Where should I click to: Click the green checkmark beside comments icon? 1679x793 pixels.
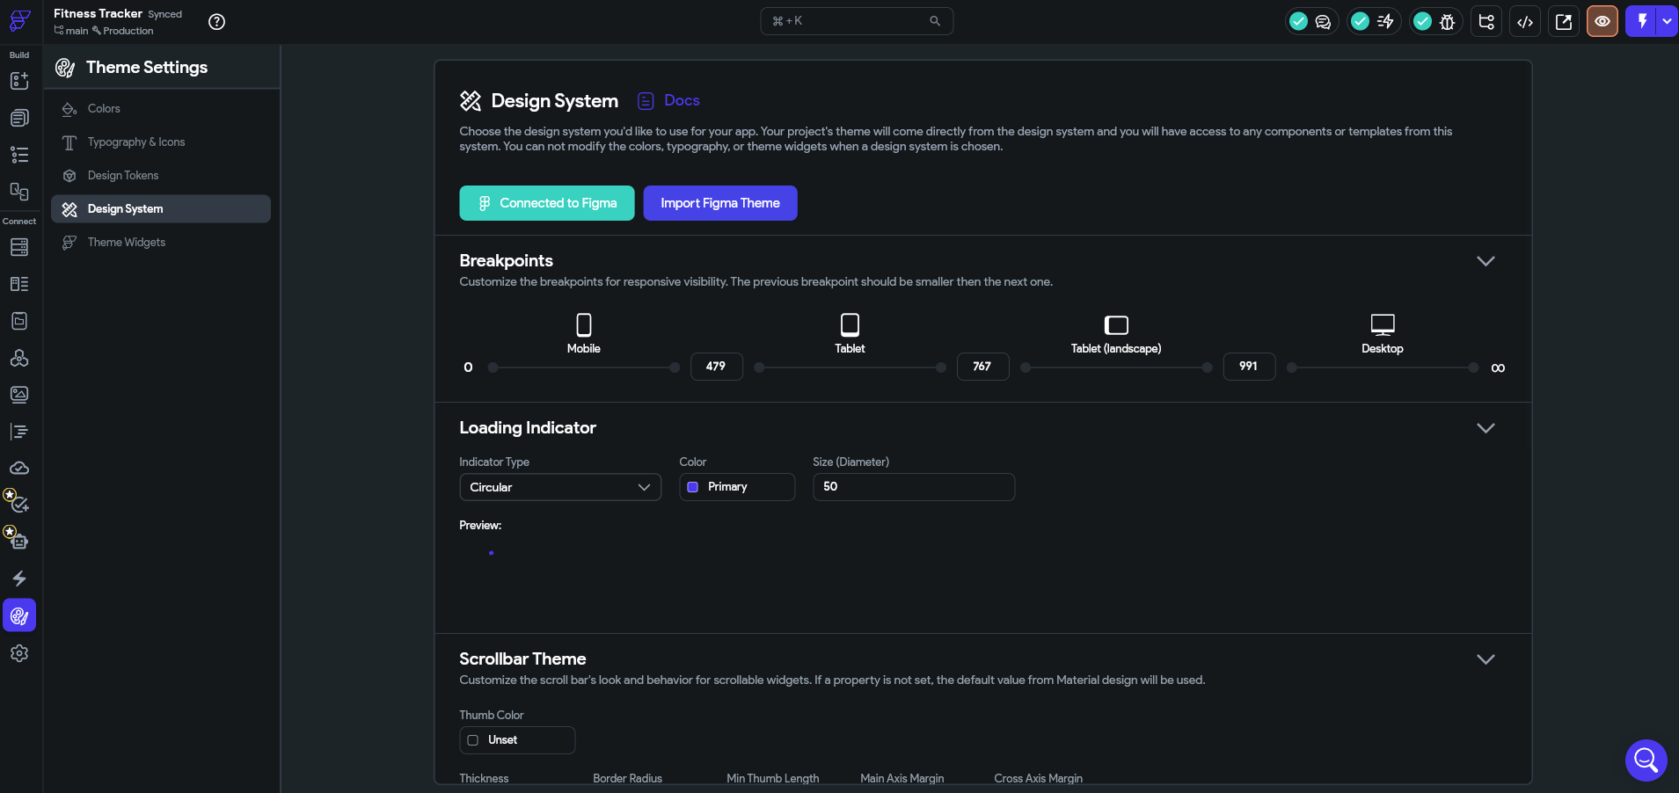1298,21
